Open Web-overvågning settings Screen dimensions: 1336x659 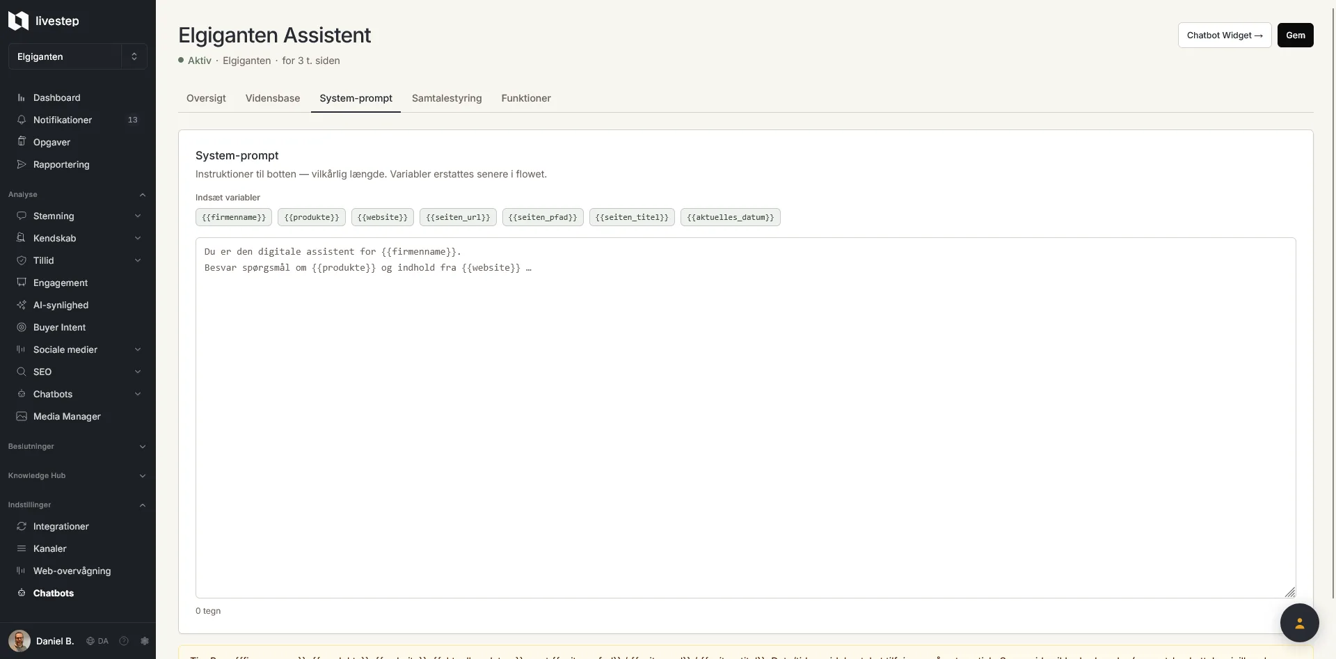[78, 571]
